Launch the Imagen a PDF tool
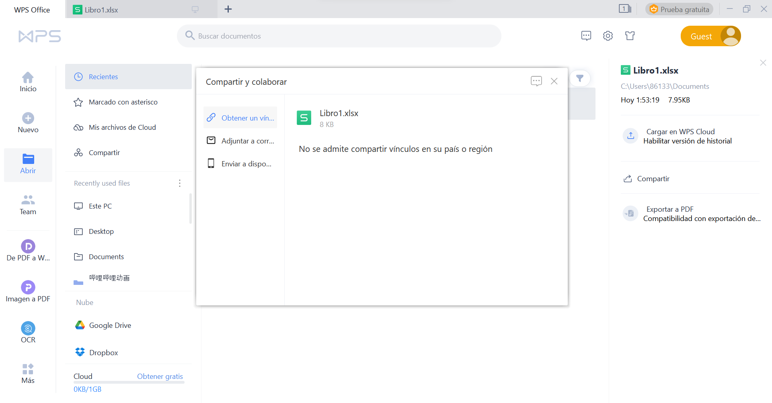 point(28,292)
